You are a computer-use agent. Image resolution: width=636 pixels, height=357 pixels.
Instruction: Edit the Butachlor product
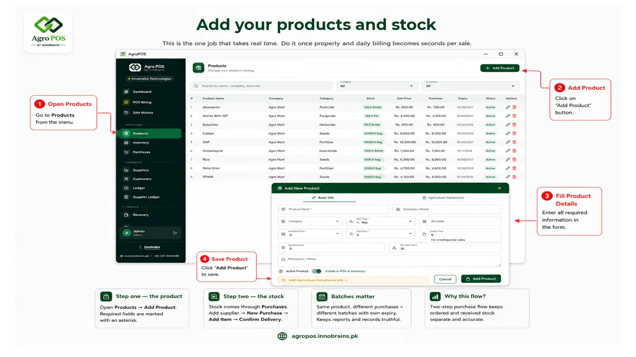click(x=508, y=125)
